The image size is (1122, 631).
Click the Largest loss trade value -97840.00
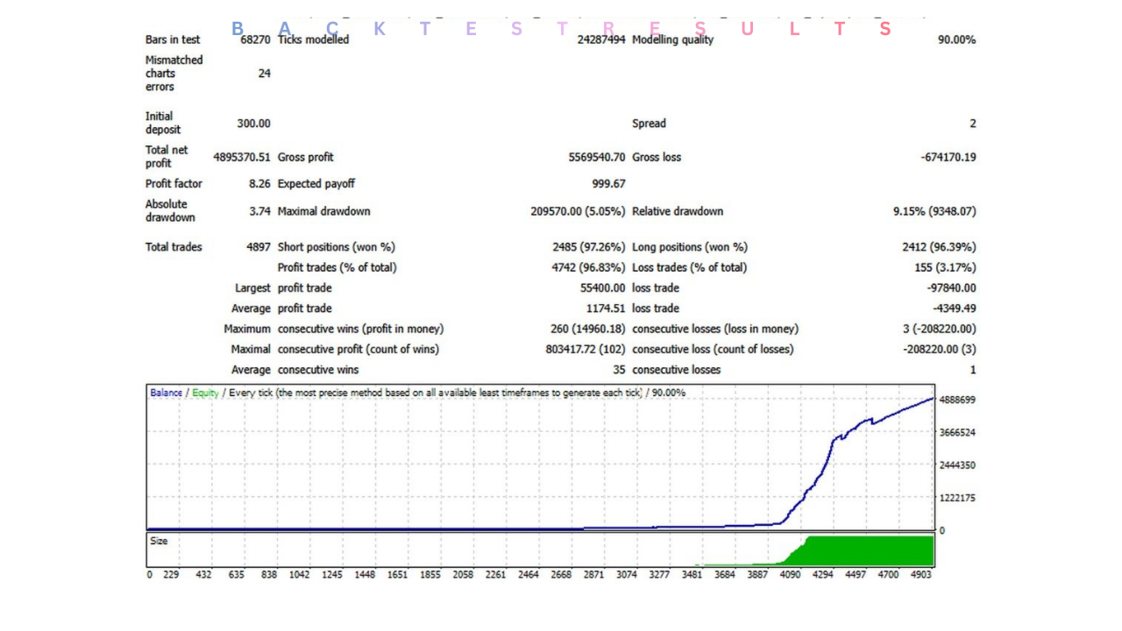pyautogui.click(x=951, y=288)
